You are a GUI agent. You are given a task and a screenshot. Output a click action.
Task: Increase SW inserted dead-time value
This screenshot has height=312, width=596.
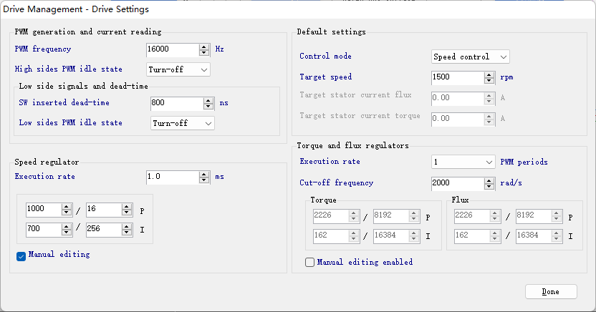pos(208,100)
